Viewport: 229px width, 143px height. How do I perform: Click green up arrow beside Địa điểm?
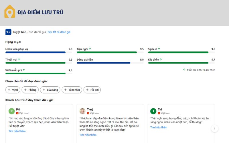161,59
